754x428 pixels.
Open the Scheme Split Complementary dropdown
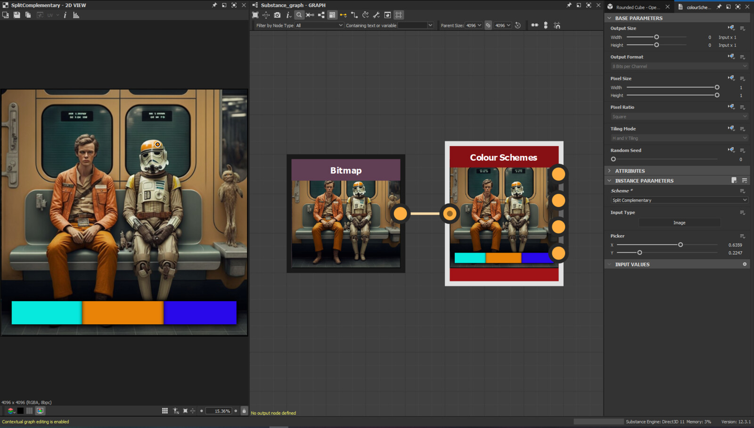coord(679,200)
